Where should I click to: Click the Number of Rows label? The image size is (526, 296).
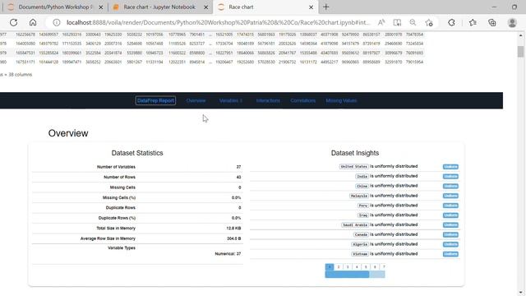click(x=119, y=178)
